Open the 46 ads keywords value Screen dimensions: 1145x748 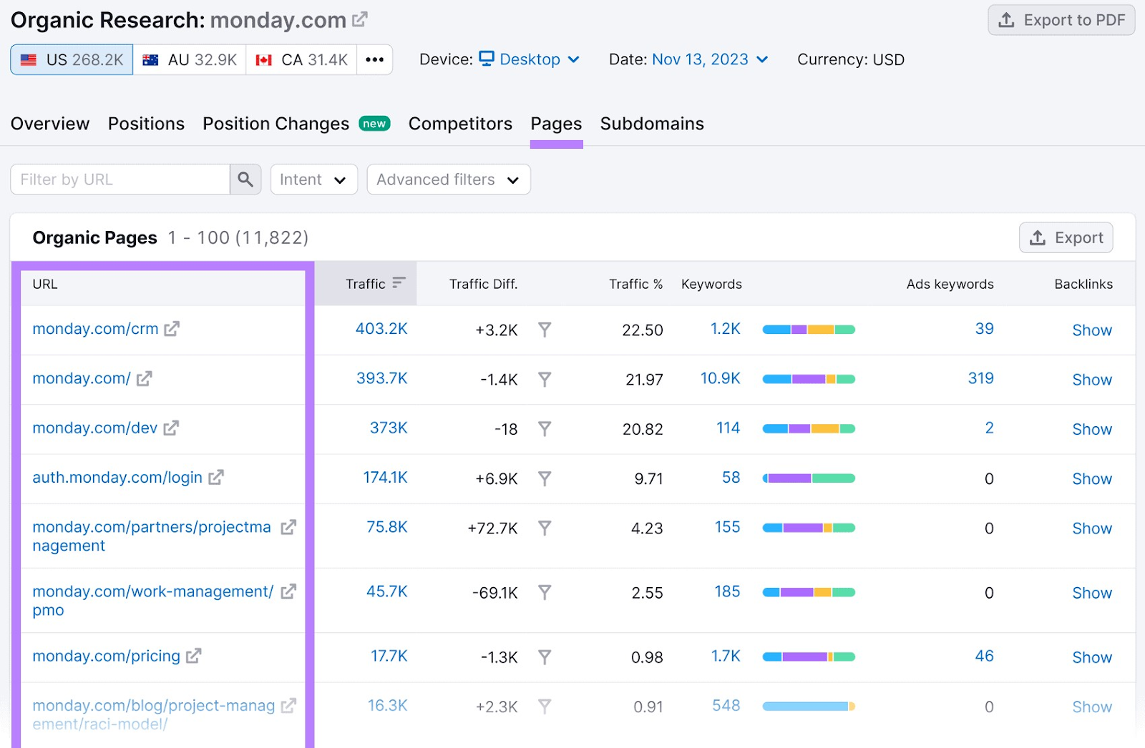tap(985, 656)
